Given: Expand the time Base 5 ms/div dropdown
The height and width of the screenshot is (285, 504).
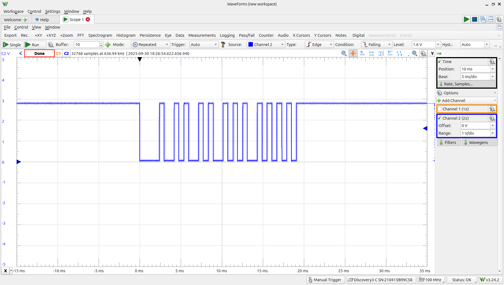Looking at the screenshot, I should click(x=493, y=77).
